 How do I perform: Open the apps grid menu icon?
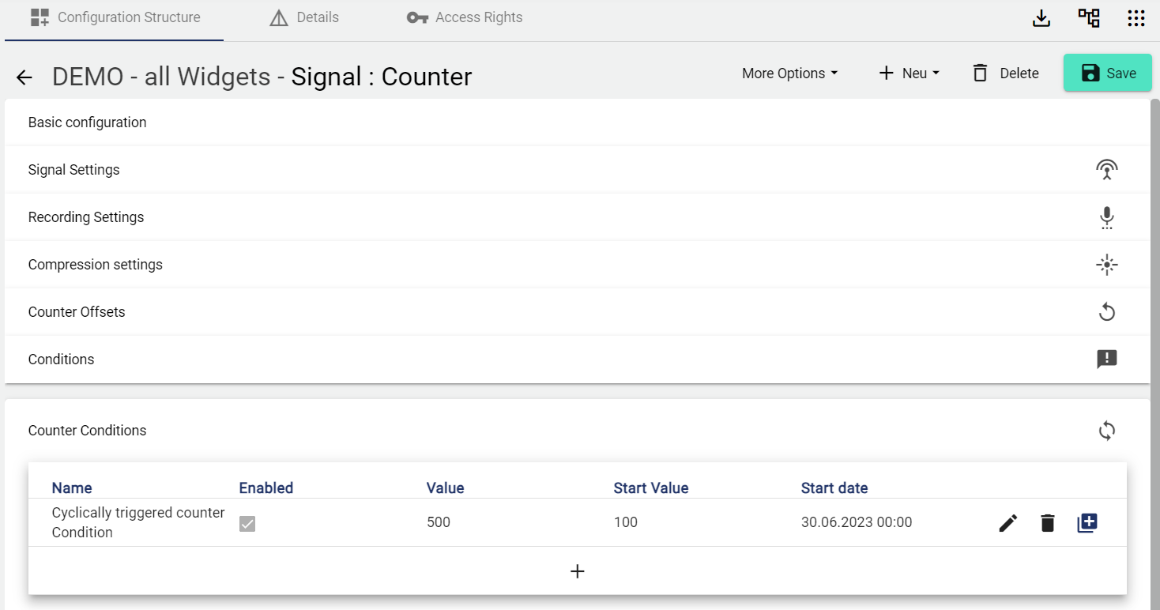(x=1136, y=18)
